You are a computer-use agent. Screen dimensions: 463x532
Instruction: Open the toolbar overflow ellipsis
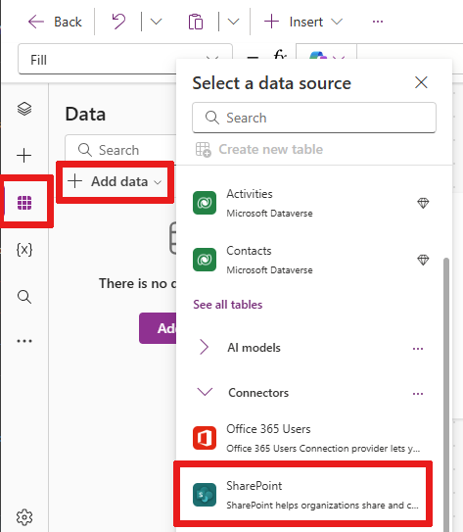(378, 22)
